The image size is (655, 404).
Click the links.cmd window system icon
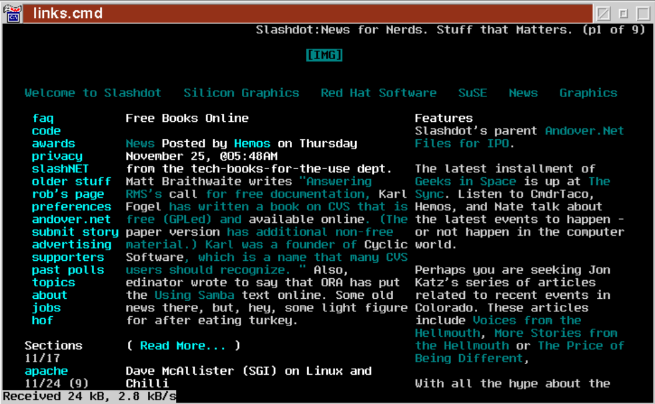(x=13, y=13)
